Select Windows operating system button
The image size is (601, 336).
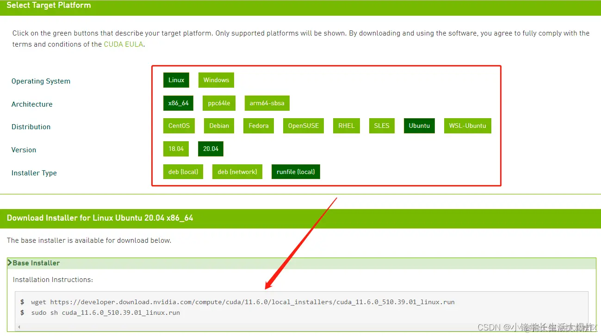pos(216,80)
